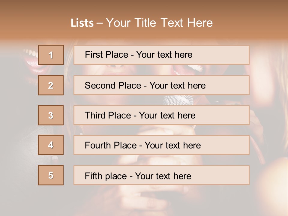
Task: Click 'Your text here' in second row
Action: [x=177, y=85]
